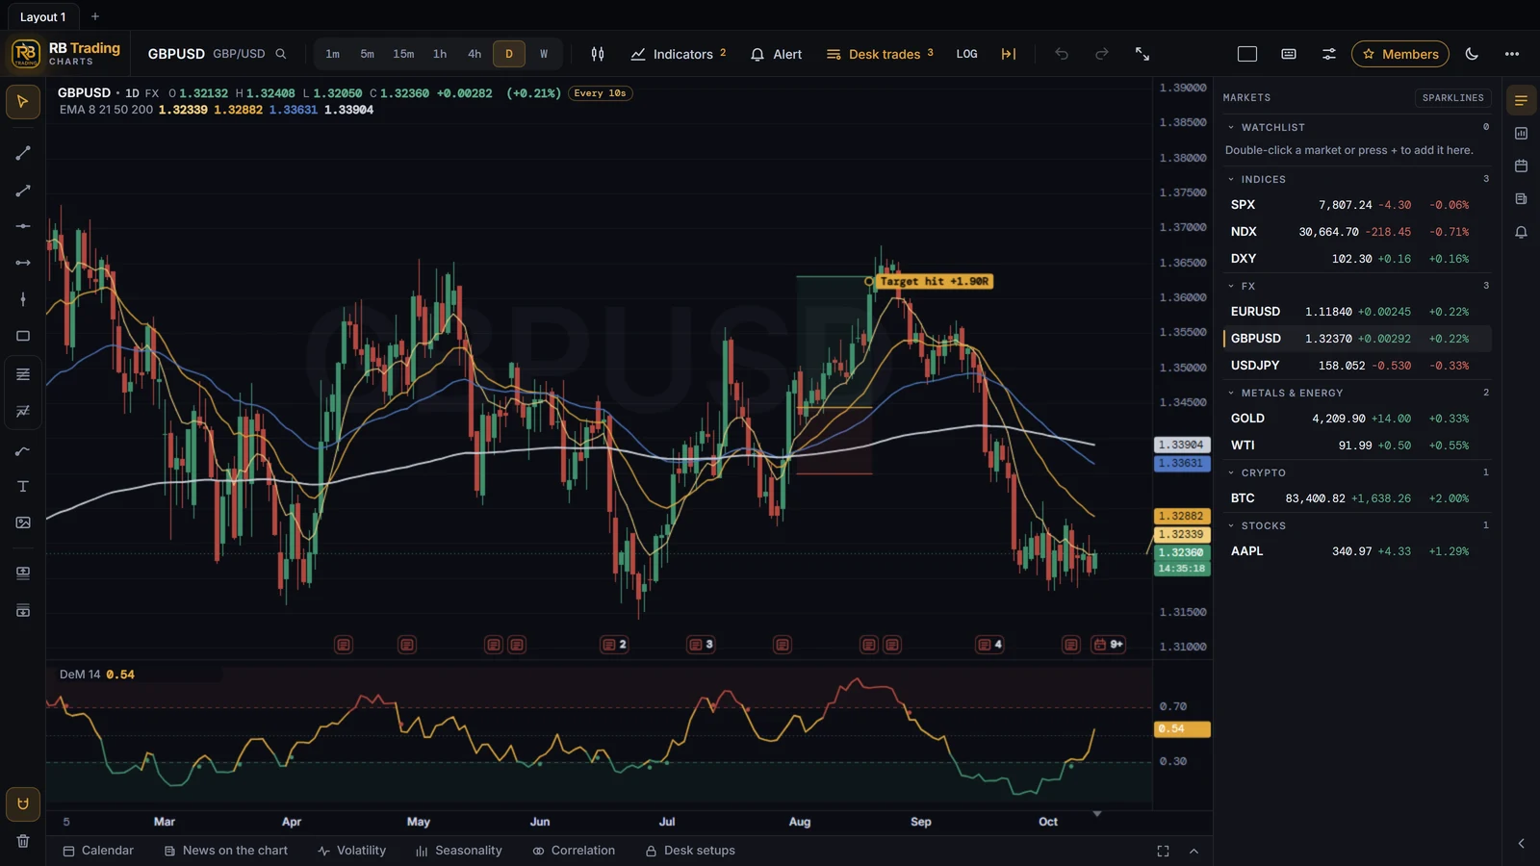Image resolution: width=1540 pixels, height=866 pixels.
Task: Switch to the W weekly timeframe
Action: pyautogui.click(x=544, y=54)
